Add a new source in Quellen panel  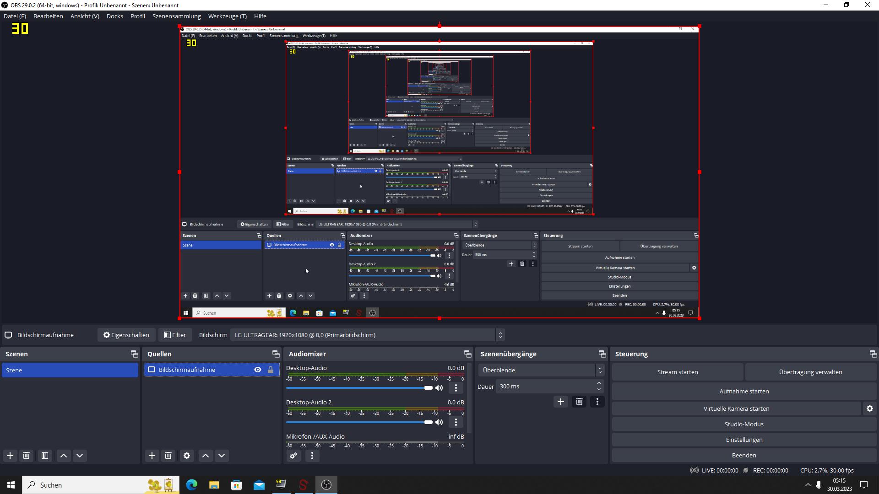[152, 456]
